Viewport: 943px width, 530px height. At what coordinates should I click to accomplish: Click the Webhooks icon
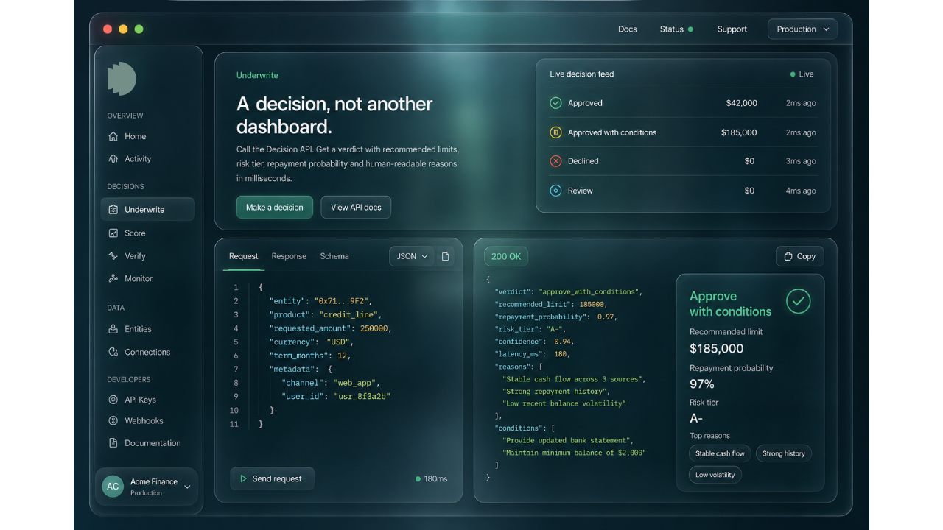113,420
